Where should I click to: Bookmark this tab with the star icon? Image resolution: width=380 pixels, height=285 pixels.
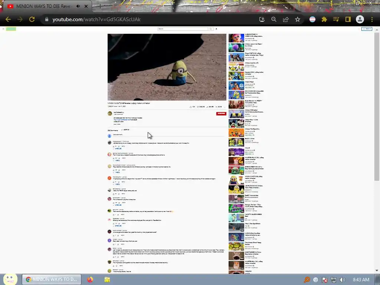(298, 19)
